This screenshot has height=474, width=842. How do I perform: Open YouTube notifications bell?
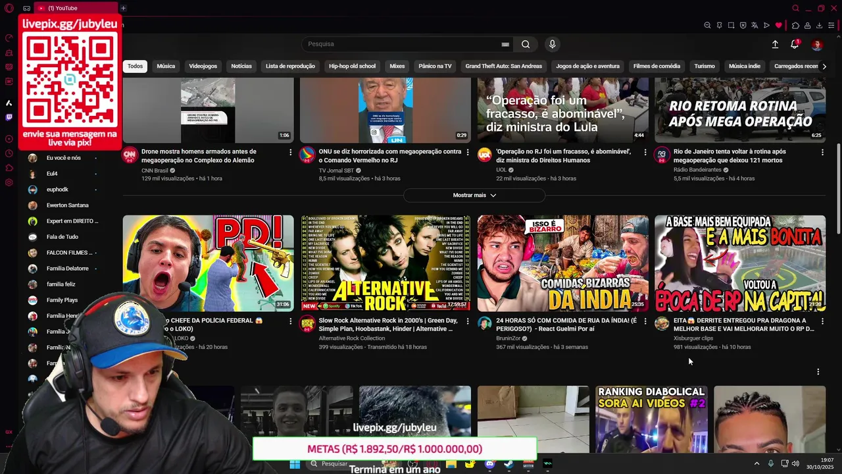pos(795,44)
